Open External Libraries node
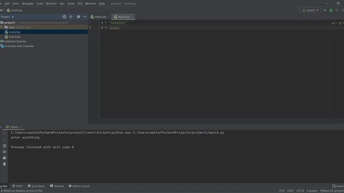 (x=15, y=41)
